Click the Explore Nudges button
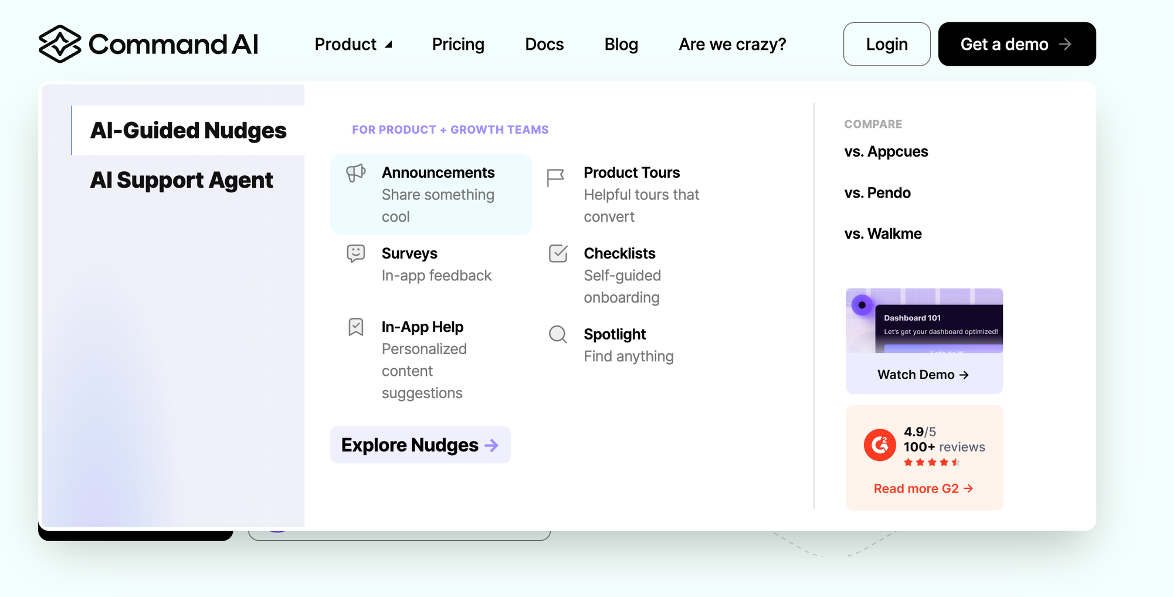The image size is (1173, 597). [x=420, y=445]
